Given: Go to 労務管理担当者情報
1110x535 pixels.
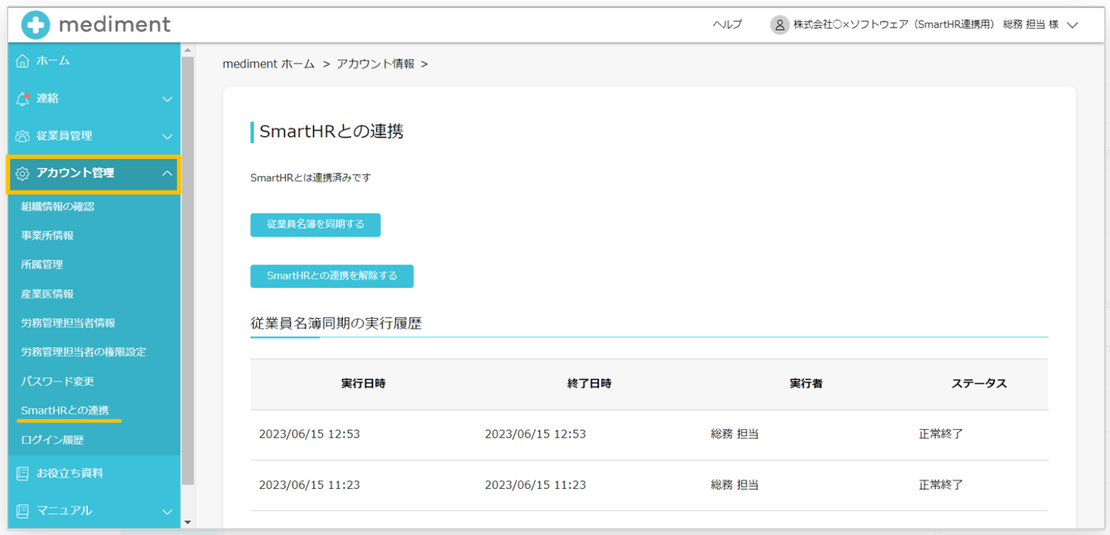Looking at the screenshot, I should (x=68, y=323).
